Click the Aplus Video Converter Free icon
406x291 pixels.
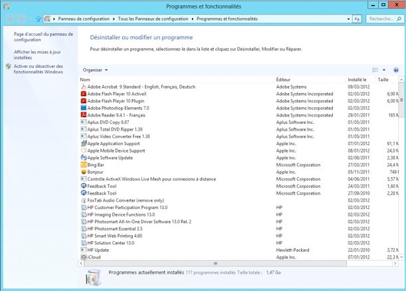pos(84,137)
